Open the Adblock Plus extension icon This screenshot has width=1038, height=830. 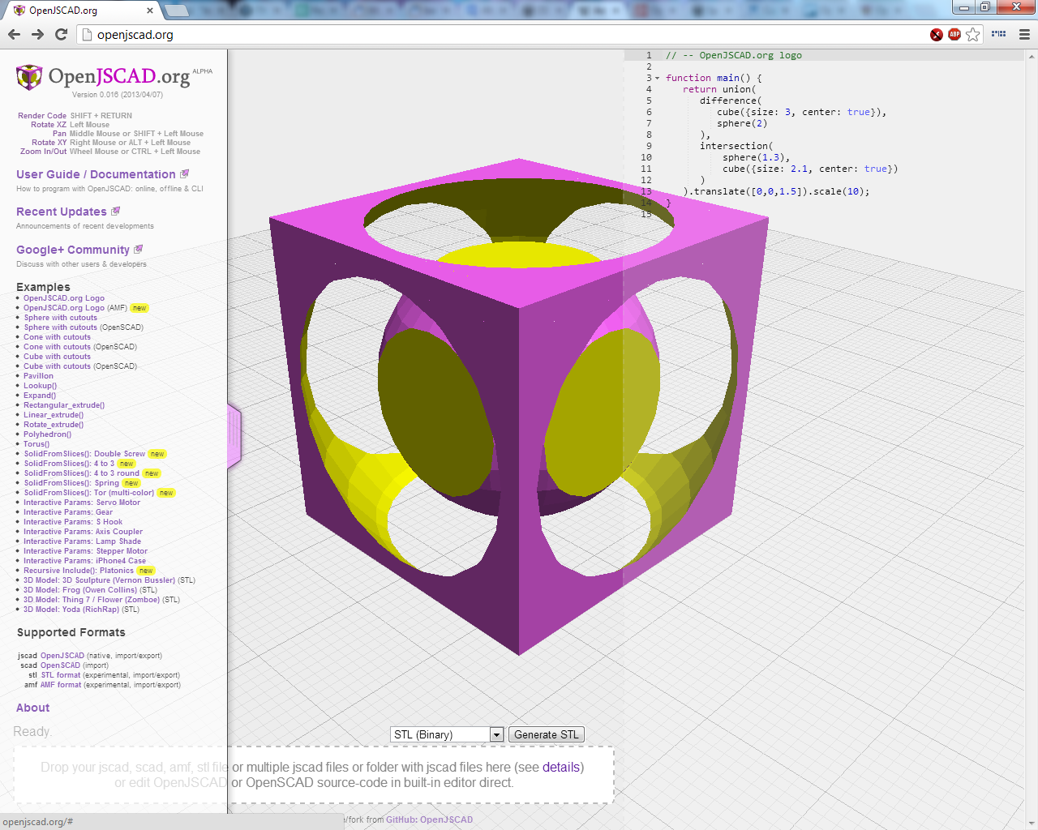point(954,34)
